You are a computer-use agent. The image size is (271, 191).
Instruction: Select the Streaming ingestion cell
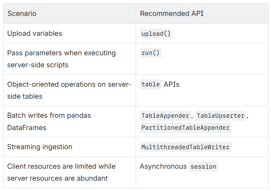[x=70, y=147]
